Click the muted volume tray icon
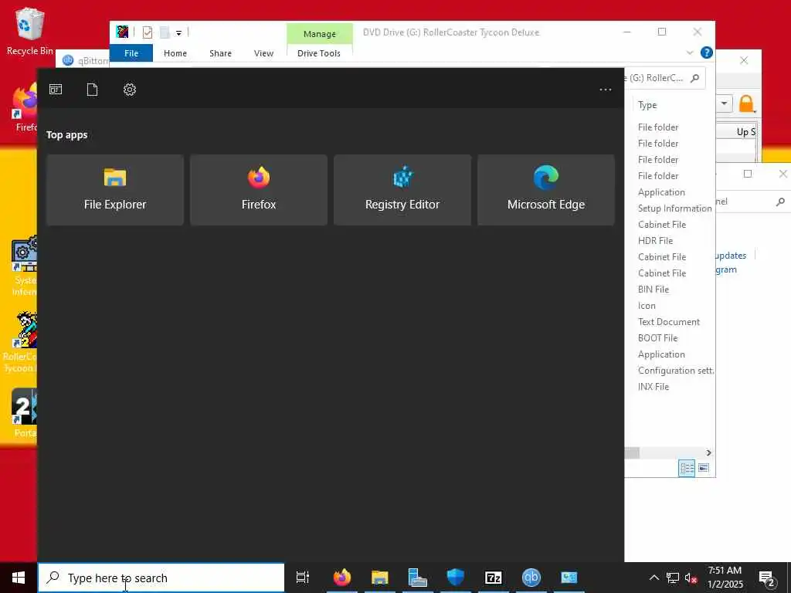The width and height of the screenshot is (791, 593). (691, 578)
